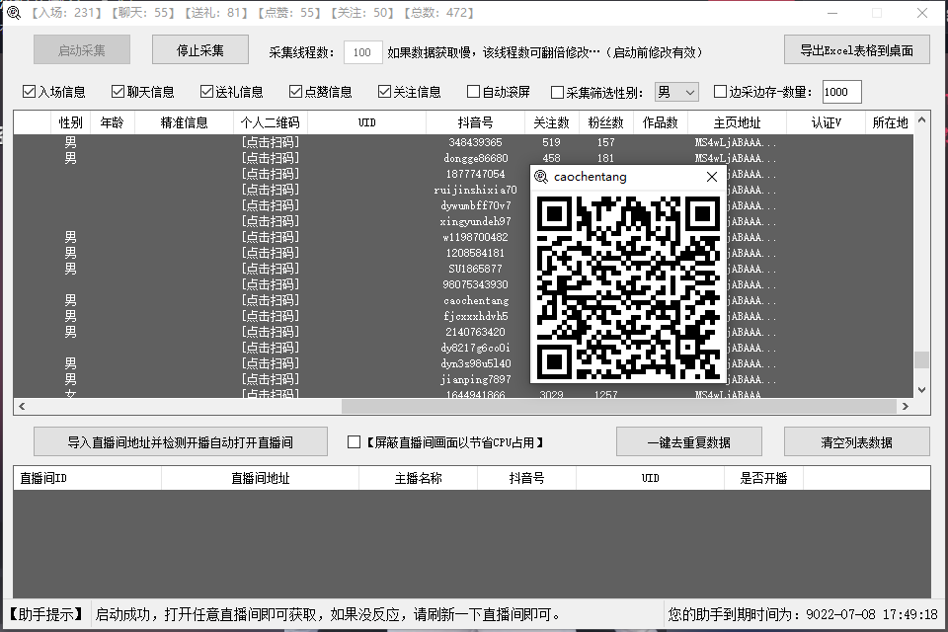Click [点击扫码] for jianping7897
Image resolution: width=948 pixels, height=632 pixels.
click(x=271, y=379)
